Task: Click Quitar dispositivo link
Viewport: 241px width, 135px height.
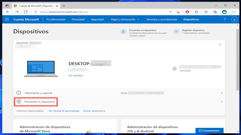Action: coord(94,111)
